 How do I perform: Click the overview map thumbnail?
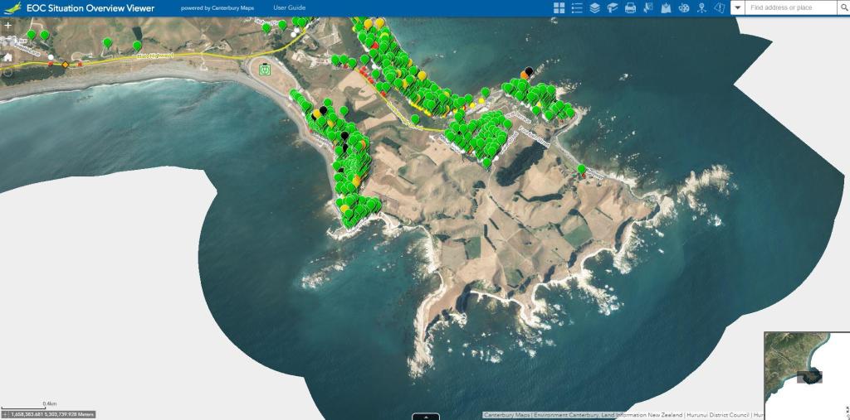(807, 375)
